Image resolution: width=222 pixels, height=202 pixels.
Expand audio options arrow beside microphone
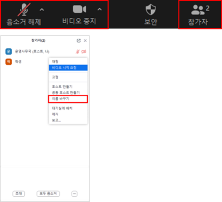(x=42, y=10)
